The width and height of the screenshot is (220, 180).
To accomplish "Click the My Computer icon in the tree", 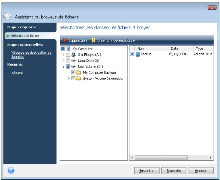I will [x=68, y=49].
